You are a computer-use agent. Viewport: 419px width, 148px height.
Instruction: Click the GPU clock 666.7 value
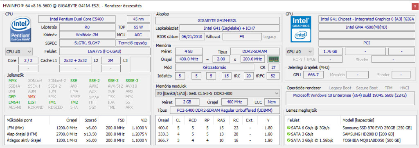(x=313, y=75)
